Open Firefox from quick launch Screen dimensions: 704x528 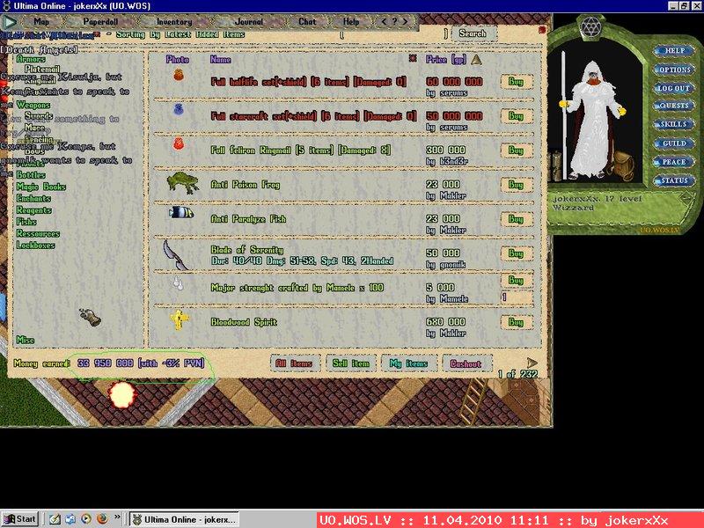tap(102, 518)
